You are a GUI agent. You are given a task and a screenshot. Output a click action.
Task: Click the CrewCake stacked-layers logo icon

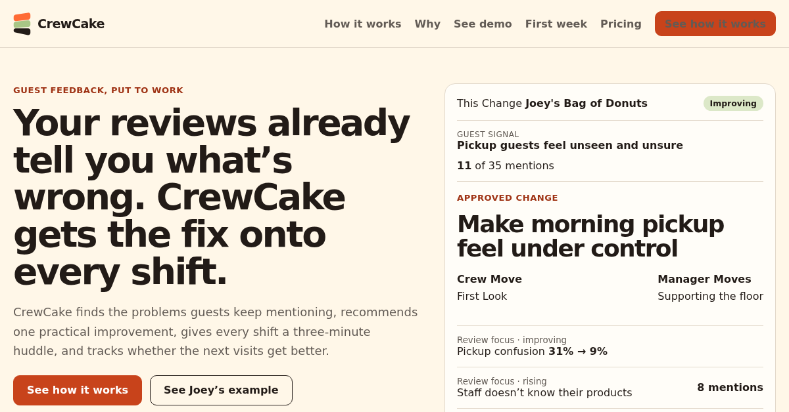(x=22, y=24)
